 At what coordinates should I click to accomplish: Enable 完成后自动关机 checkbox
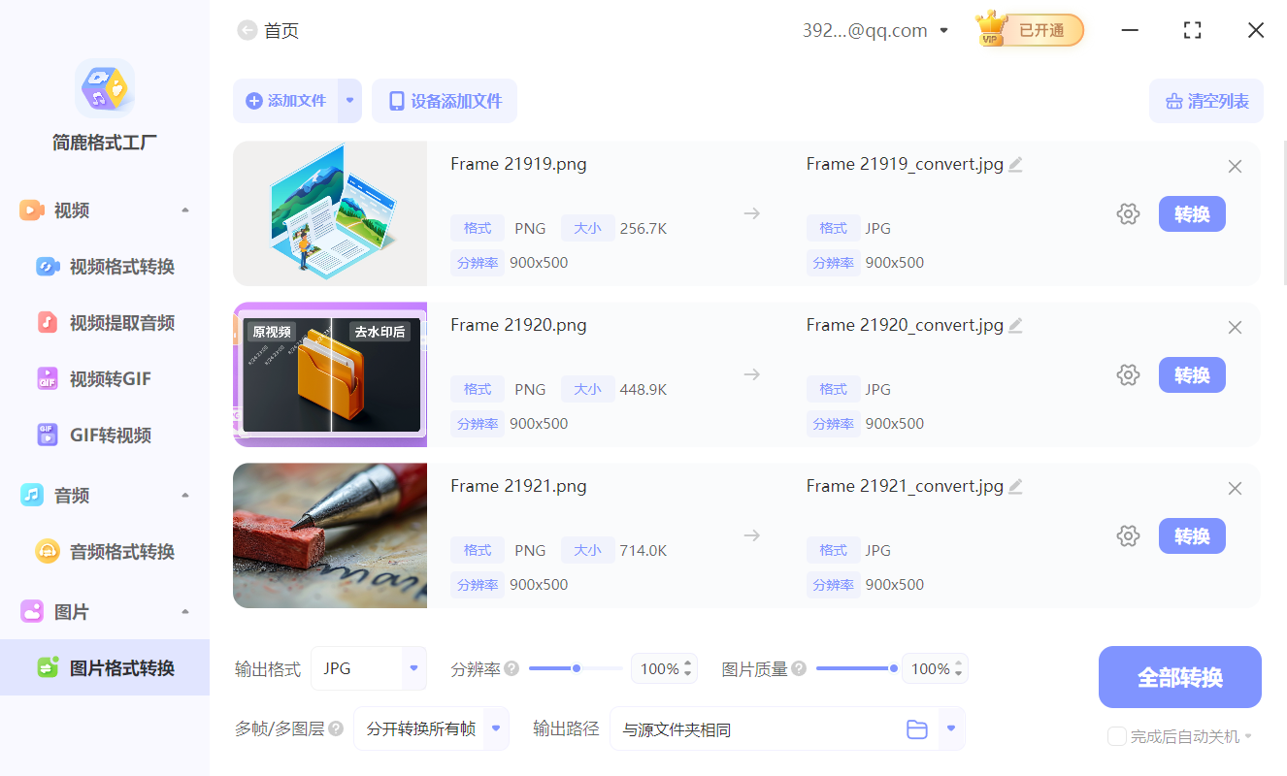(x=1116, y=736)
